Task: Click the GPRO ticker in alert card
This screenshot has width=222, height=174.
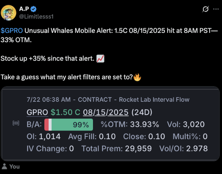Action: (37, 112)
